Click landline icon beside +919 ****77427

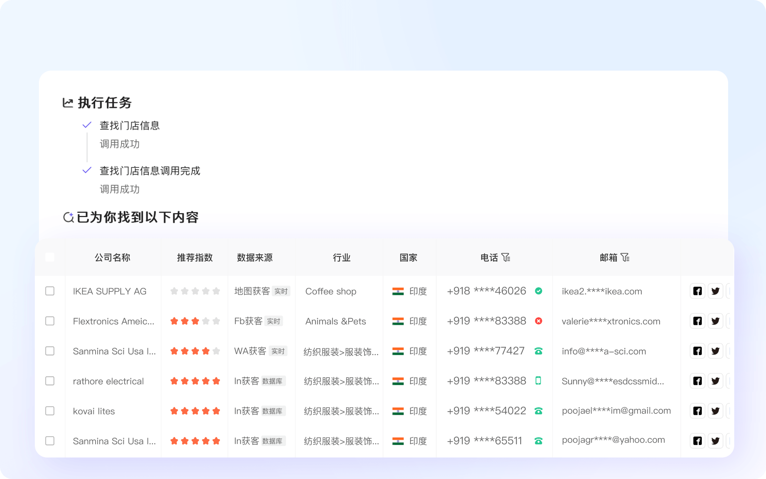coord(538,351)
